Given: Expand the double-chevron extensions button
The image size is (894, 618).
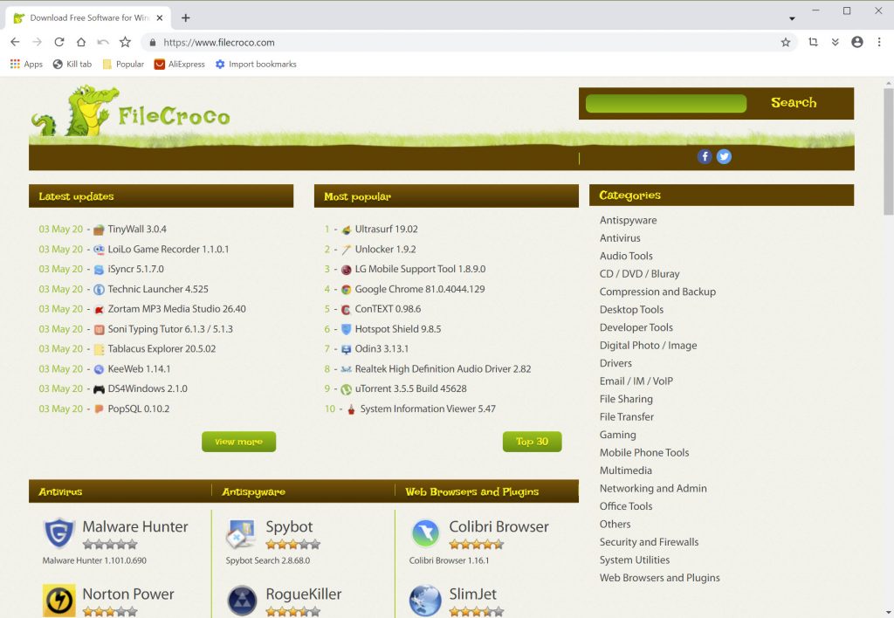Looking at the screenshot, I should point(836,42).
